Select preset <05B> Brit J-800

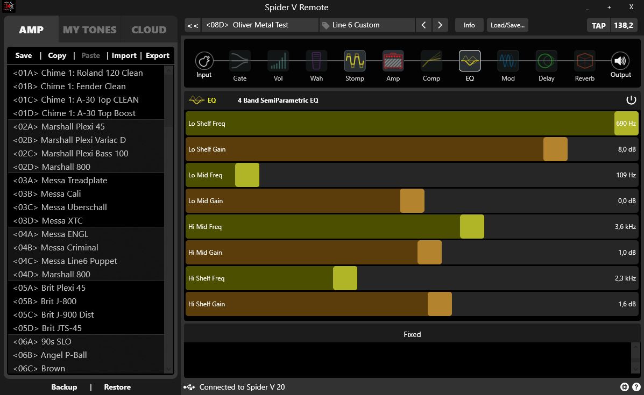point(86,301)
